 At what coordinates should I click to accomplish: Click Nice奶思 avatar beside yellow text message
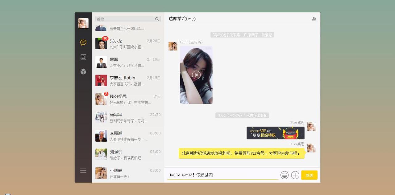click(x=312, y=148)
